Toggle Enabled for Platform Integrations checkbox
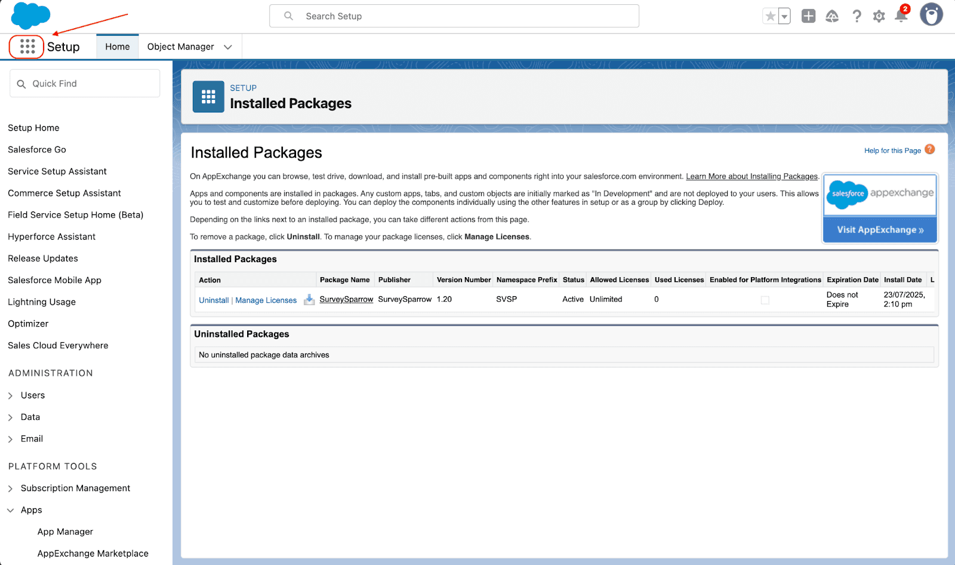 click(765, 300)
